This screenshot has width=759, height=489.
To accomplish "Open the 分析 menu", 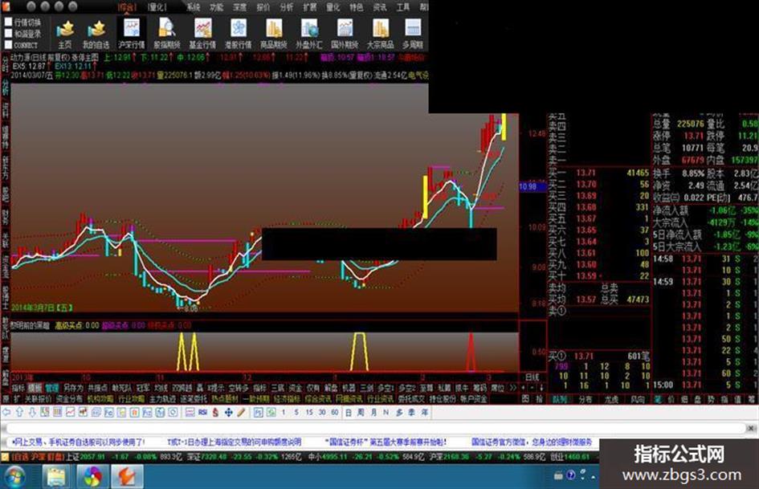I will (x=287, y=7).
